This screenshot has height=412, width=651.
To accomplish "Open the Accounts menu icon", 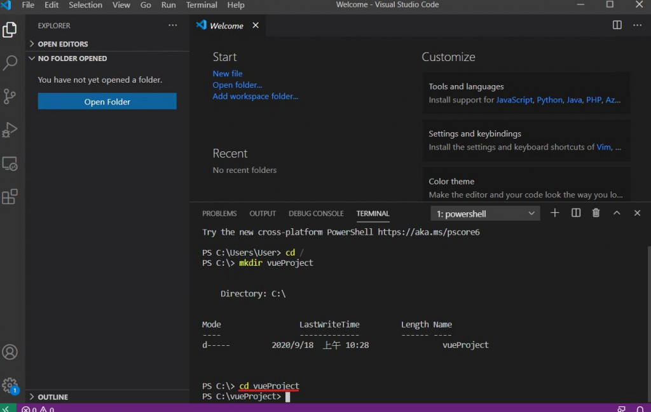I will [x=10, y=352].
